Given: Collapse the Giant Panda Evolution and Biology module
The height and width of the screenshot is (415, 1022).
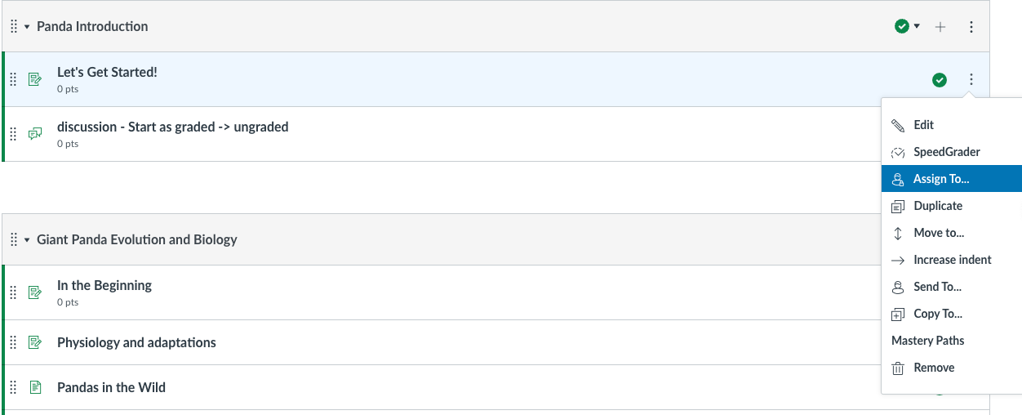Looking at the screenshot, I should pos(27,240).
